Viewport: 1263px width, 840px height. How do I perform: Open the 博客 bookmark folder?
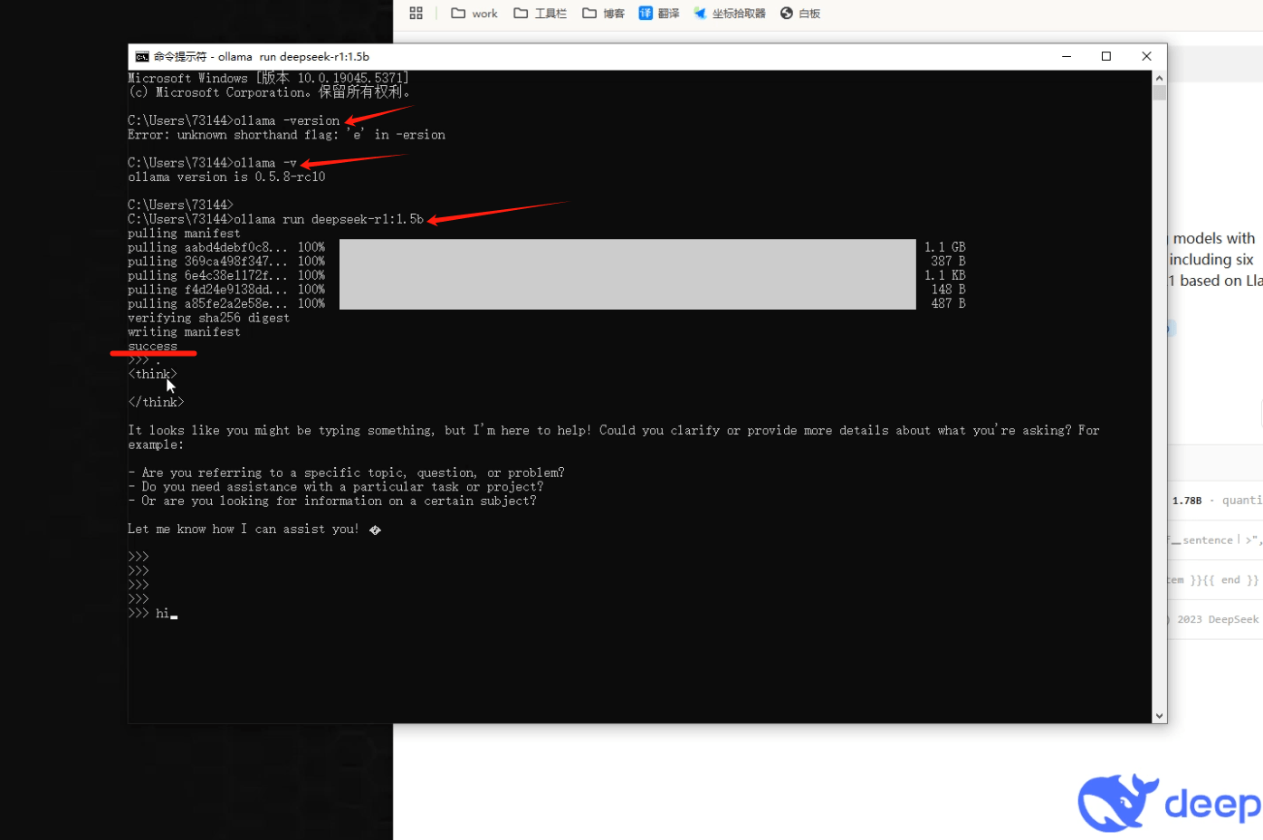pos(603,13)
